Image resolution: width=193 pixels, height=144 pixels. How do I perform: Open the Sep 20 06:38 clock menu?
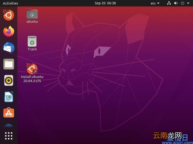click(105, 3)
